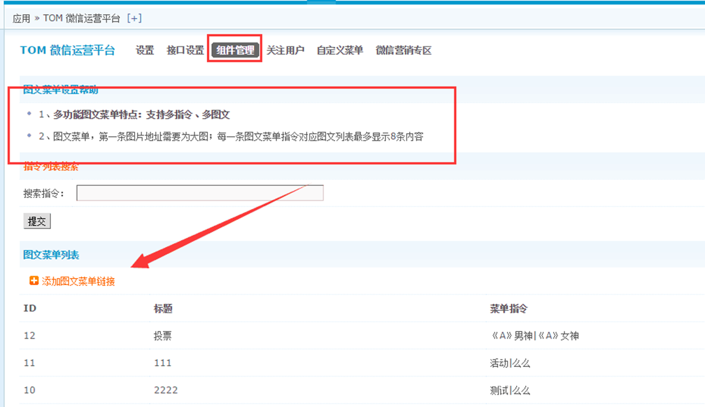Click ID cell 11

(29, 363)
